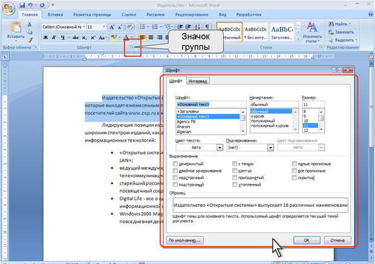This screenshot has width=375, height=264.
Task: Switch to the Вид ribbon tab
Action: [x=223, y=14]
